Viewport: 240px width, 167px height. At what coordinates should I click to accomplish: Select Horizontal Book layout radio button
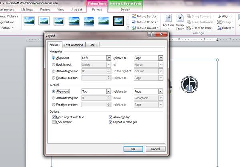(x=54, y=64)
